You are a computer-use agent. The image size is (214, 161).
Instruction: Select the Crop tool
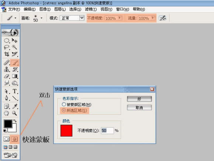7,54
